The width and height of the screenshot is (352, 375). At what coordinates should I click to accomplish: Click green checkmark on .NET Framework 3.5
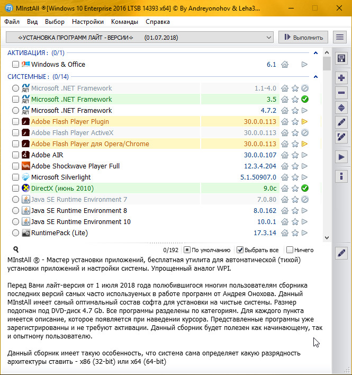coord(305,99)
